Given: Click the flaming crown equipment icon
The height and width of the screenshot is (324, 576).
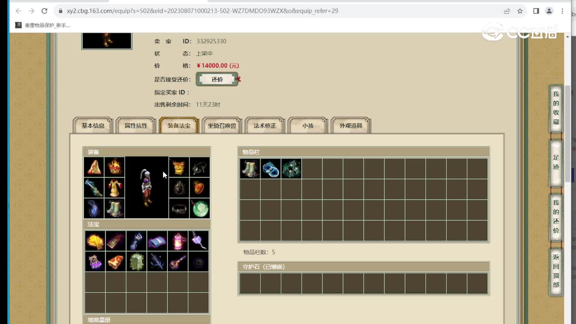Looking at the screenshot, I should [115, 167].
